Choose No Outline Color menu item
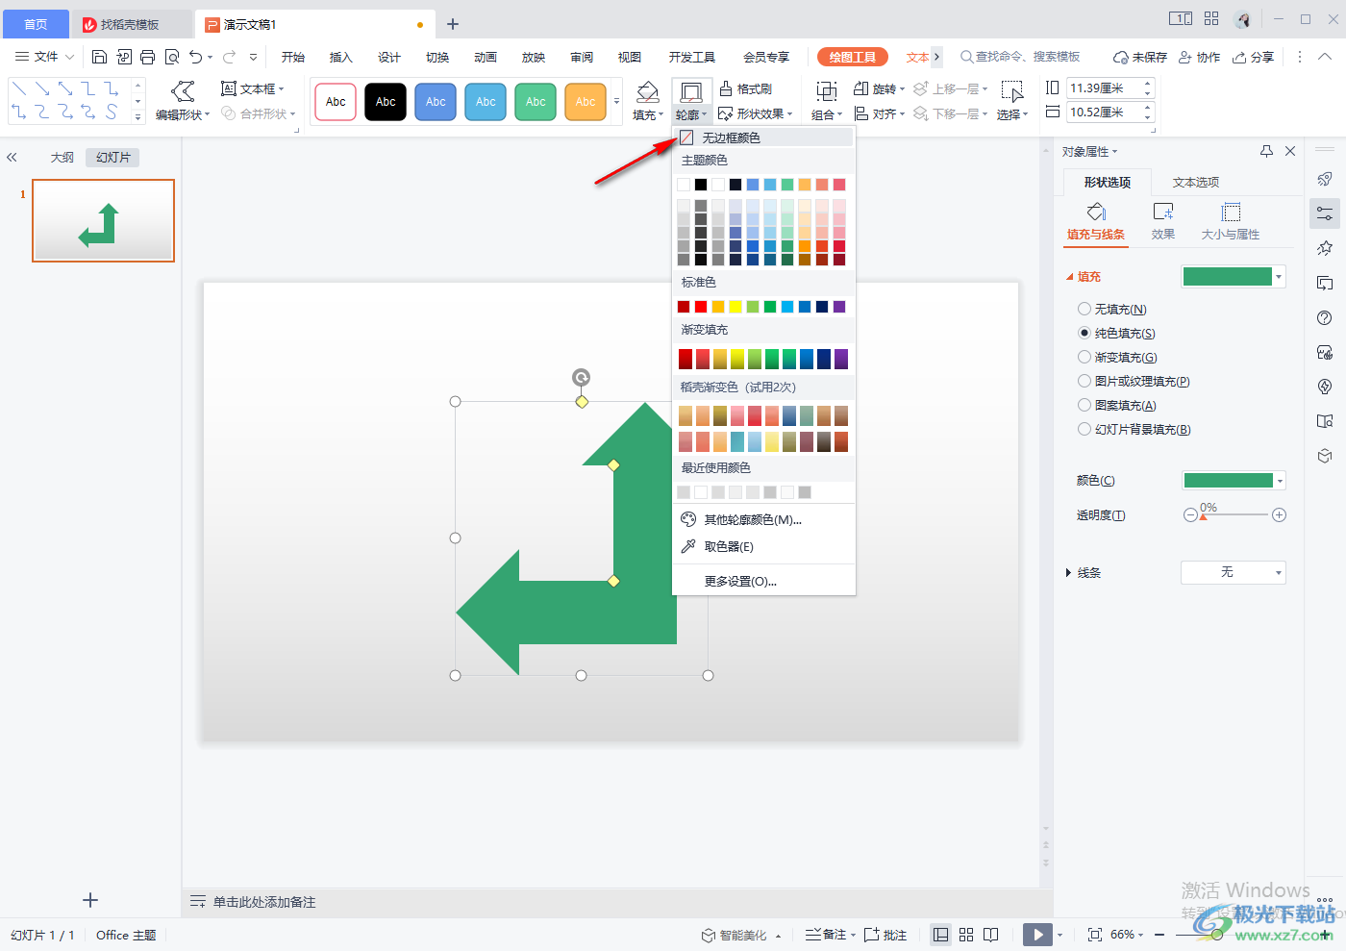The height and width of the screenshot is (951, 1346). 764,138
